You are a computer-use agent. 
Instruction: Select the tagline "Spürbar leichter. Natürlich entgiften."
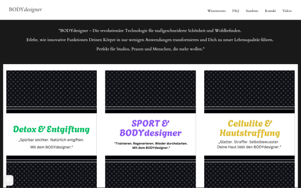tap(51, 140)
